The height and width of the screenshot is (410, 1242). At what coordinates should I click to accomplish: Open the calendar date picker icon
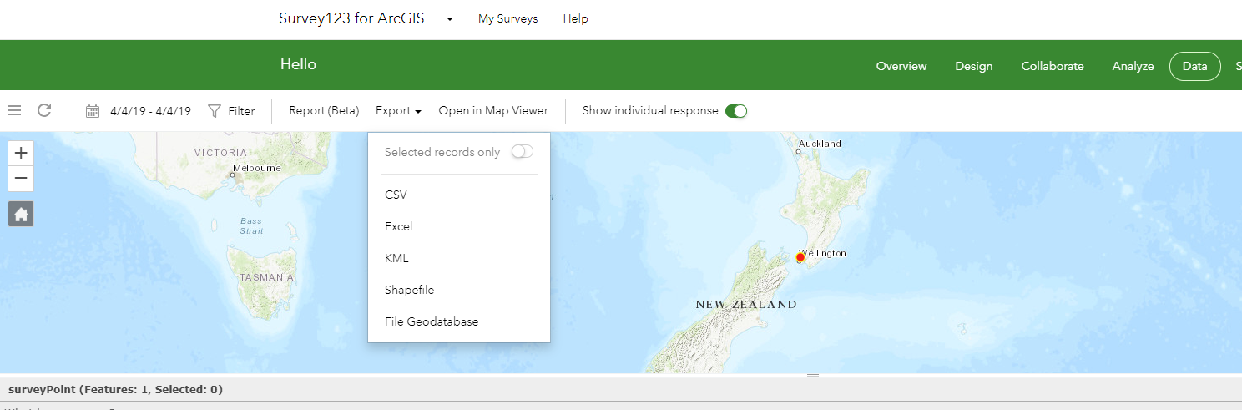pyautogui.click(x=93, y=111)
